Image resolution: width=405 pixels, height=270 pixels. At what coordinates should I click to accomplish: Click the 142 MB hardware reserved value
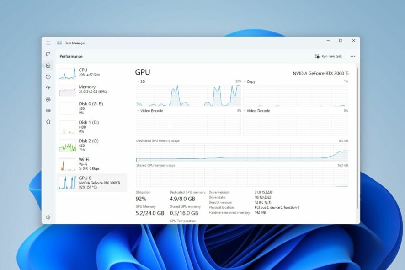click(260, 212)
